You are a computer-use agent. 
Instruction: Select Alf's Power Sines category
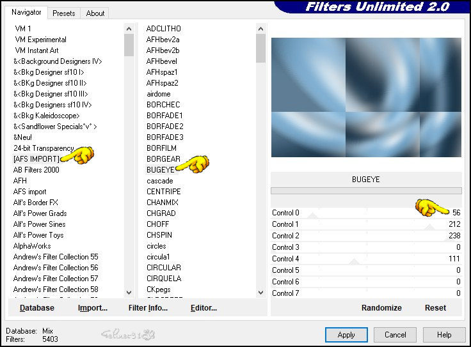pos(39,224)
